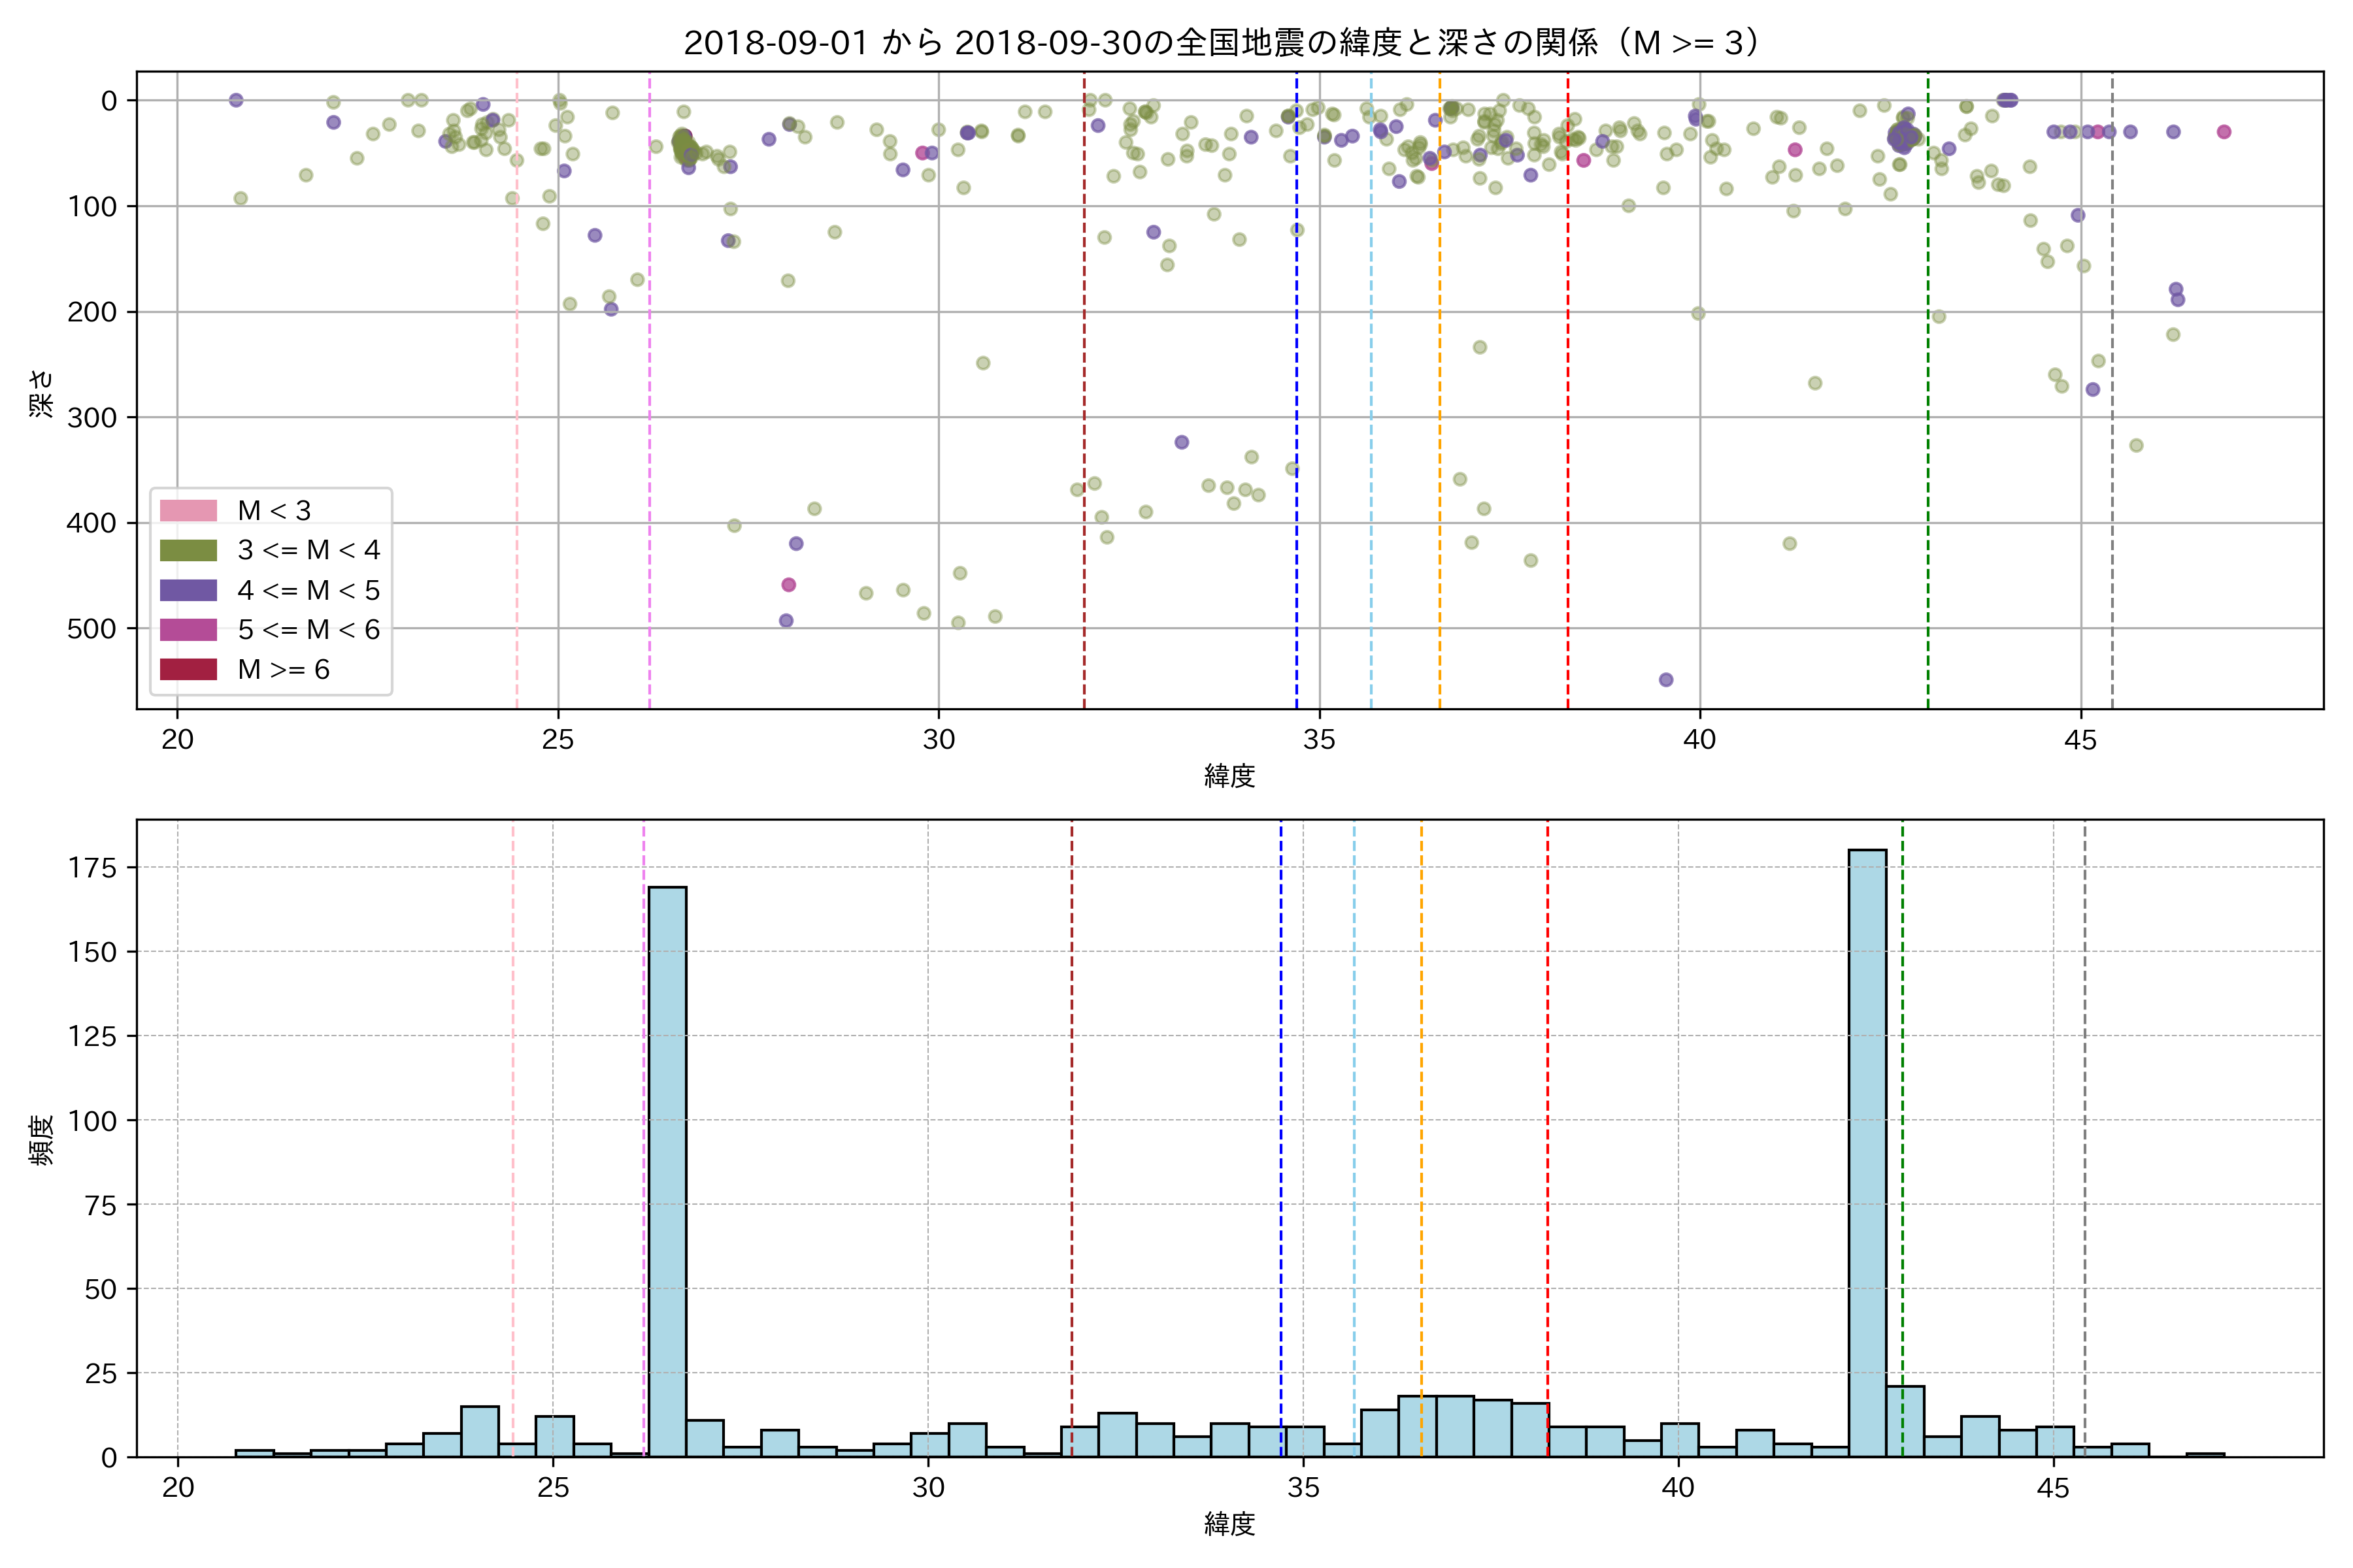Screen dimensions: 2353x1568
Task: Click the purple '4 <= M < 5' legend swatch
Action: click(x=188, y=590)
